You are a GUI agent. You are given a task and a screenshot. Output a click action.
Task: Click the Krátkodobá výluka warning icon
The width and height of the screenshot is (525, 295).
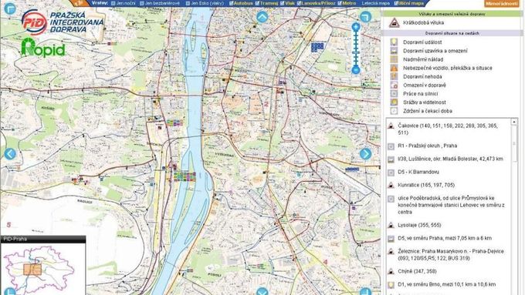(394, 22)
